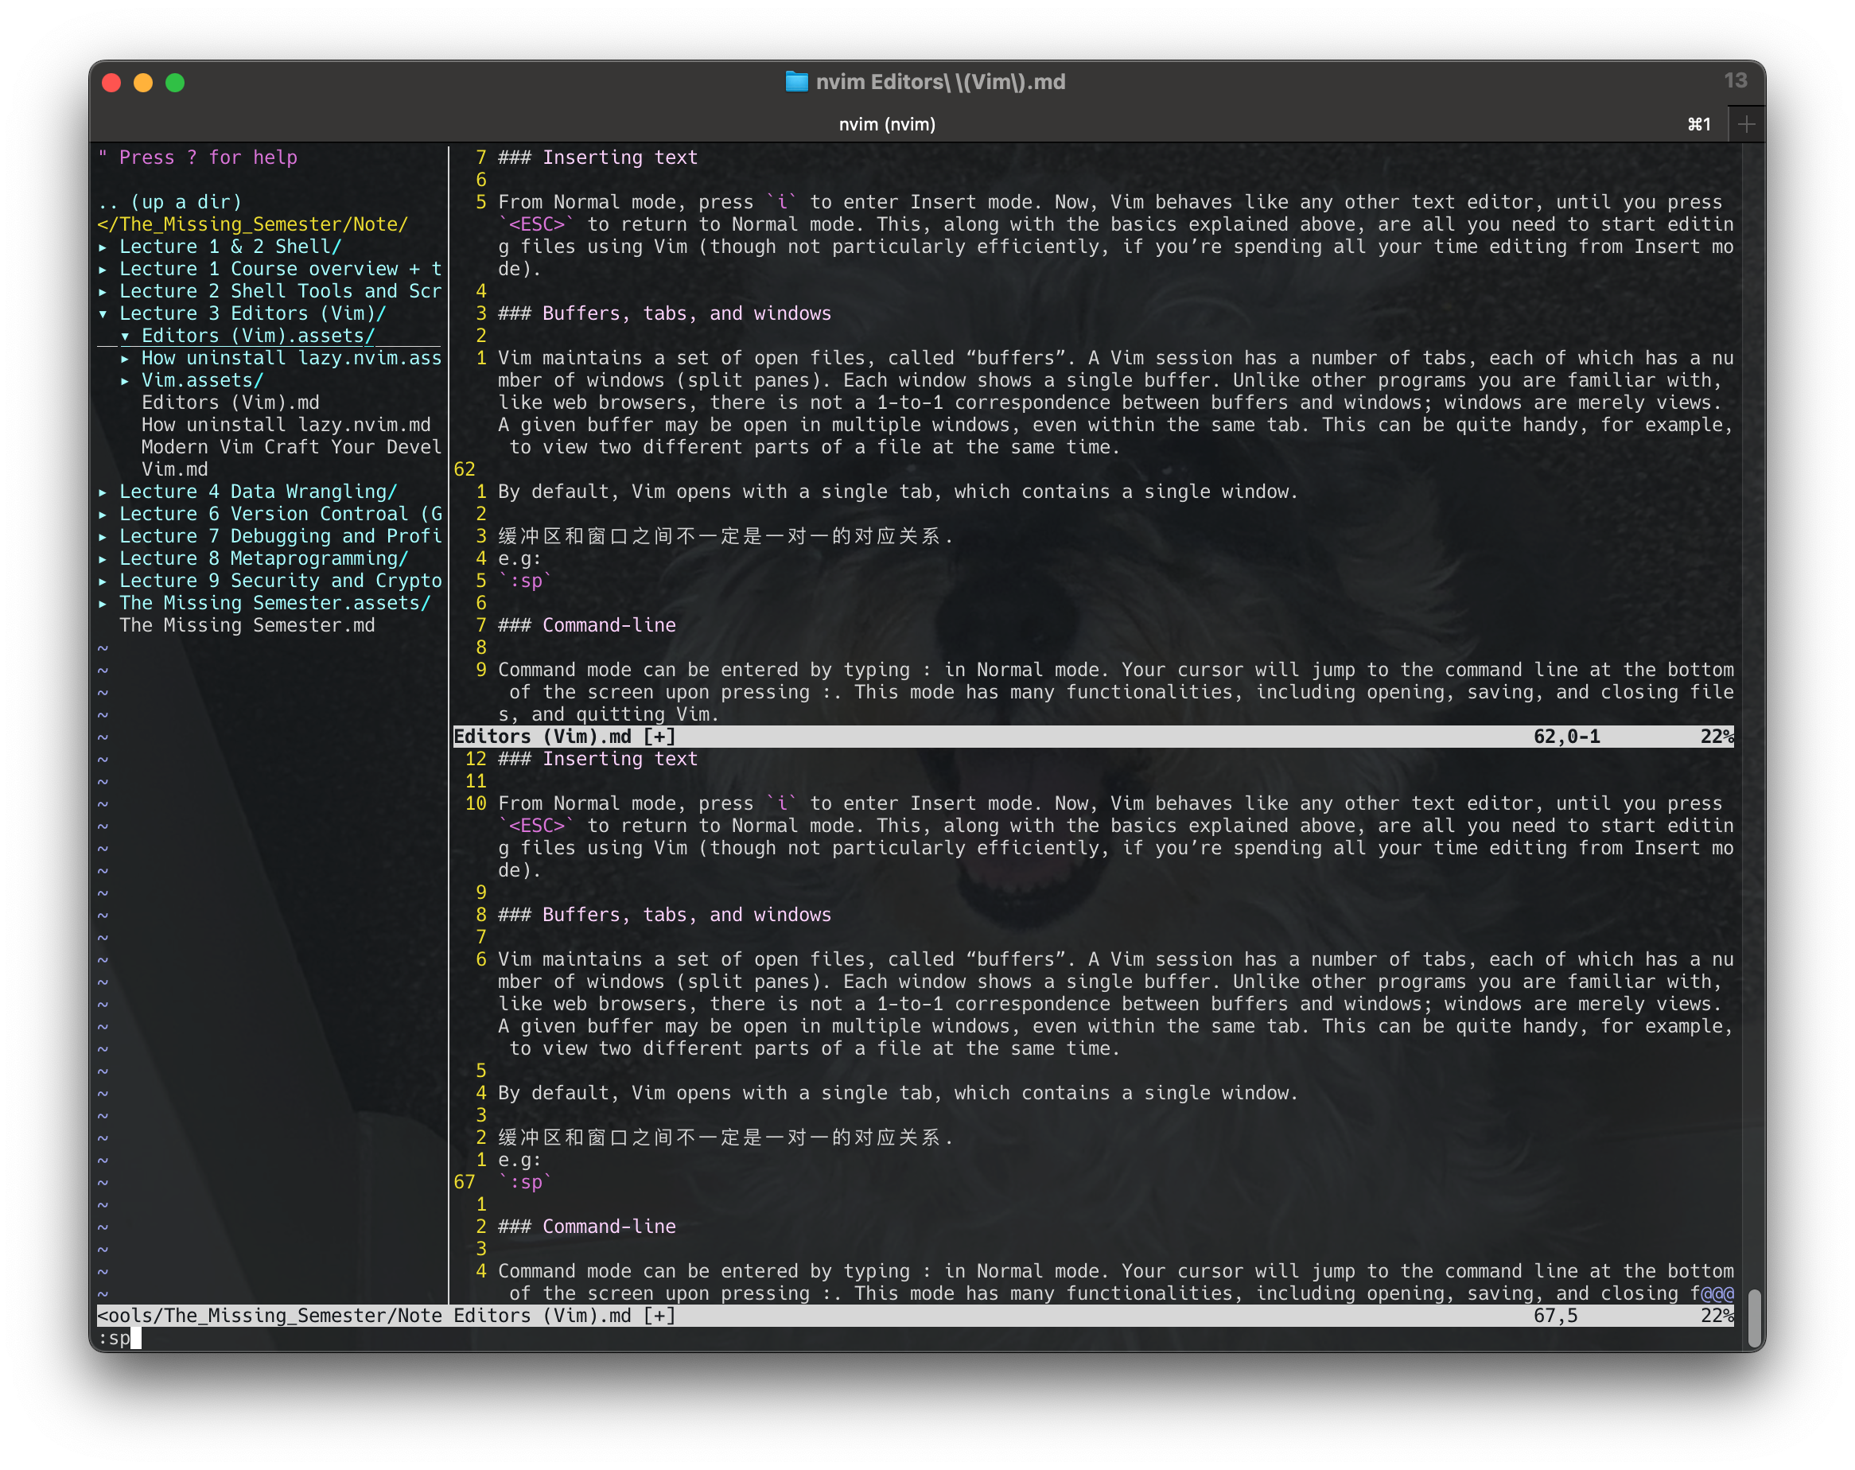Go up a directory in the tree

click(x=169, y=202)
